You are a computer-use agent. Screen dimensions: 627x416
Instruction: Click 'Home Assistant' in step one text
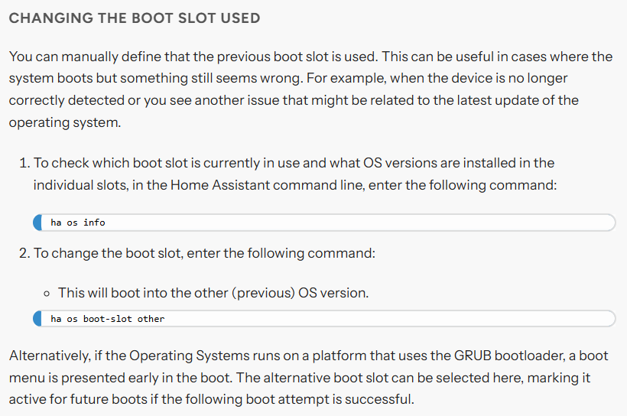220,185
